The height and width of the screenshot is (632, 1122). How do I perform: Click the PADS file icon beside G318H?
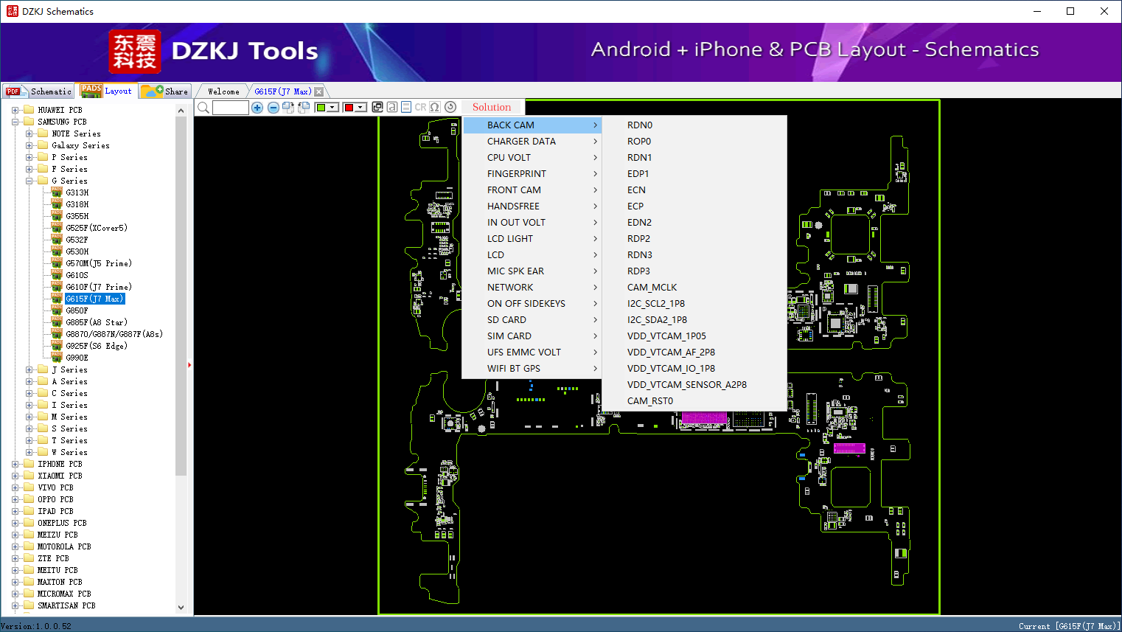57,204
